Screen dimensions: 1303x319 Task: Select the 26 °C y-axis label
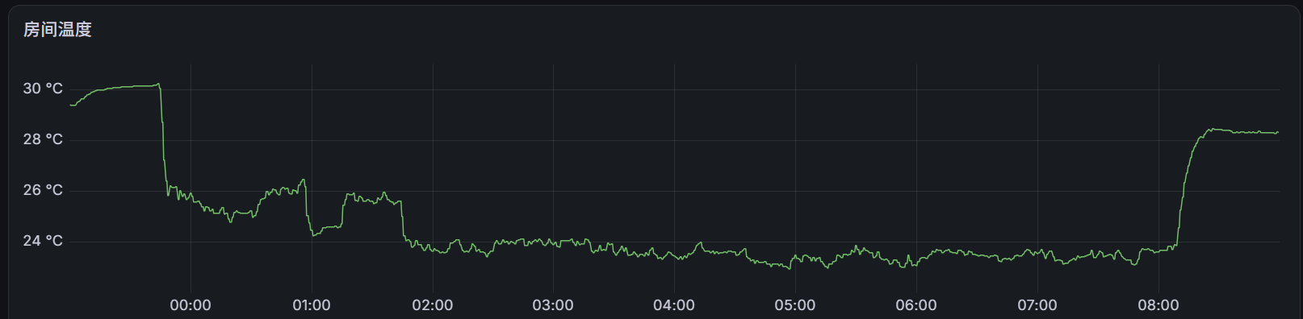[x=43, y=190]
